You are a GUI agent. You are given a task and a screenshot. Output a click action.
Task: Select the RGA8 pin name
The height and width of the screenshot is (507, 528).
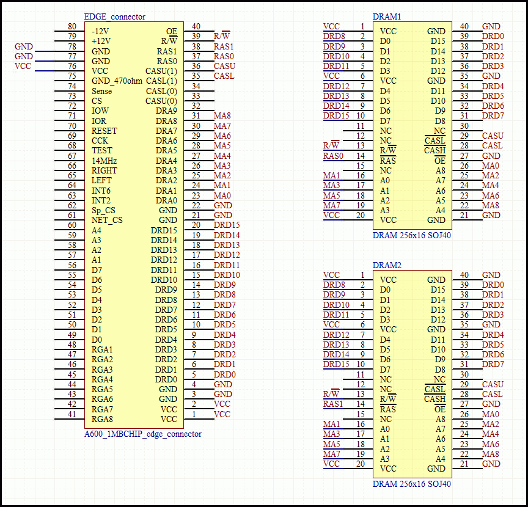pyautogui.click(x=102, y=420)
